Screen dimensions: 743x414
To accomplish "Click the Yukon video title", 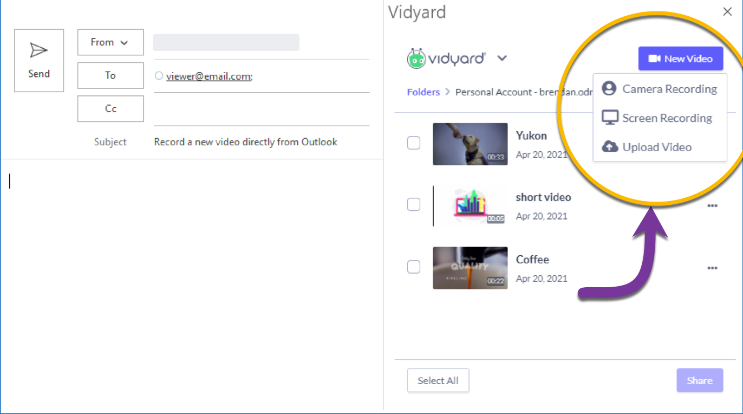I will click(531, 135).
